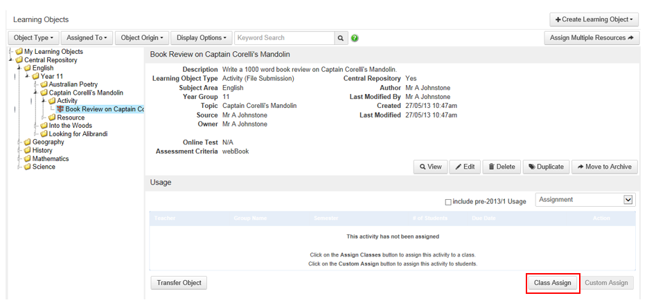Click the Book Review activity icon in tree
Viewport: 647px width, 307px height.
pyautogui.click(x=60, y=109)
